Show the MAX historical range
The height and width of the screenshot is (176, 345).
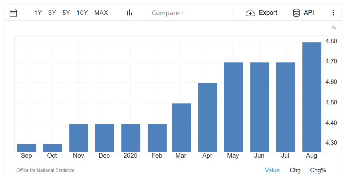point(101,13)
